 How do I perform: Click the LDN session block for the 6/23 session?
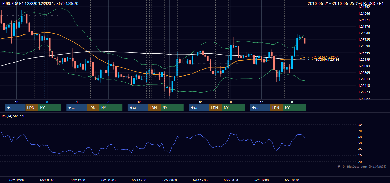(154, 108)
